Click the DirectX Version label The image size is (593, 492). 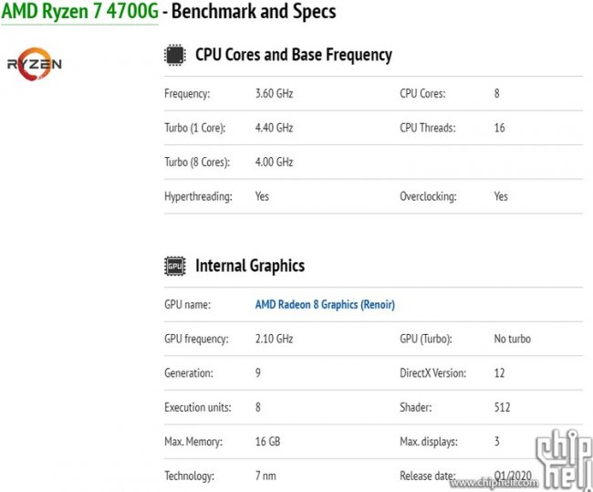tap(432, 373)
